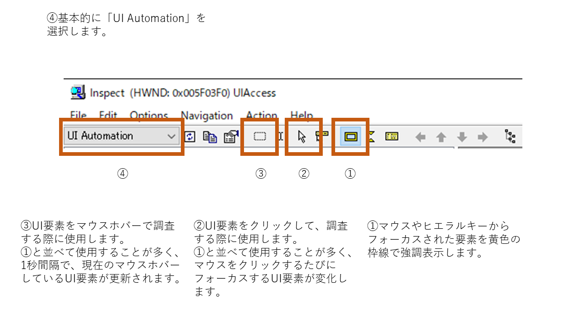The width and height of the screenshot is (586, 330).
Task: Click the grayed up navigation arrow
Action: click(x=441, y=137)
